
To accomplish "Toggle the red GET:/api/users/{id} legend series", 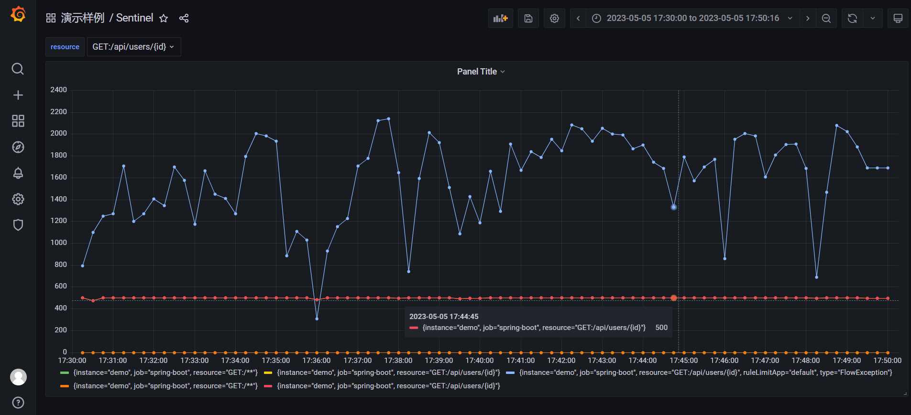I will coord(388,386).
